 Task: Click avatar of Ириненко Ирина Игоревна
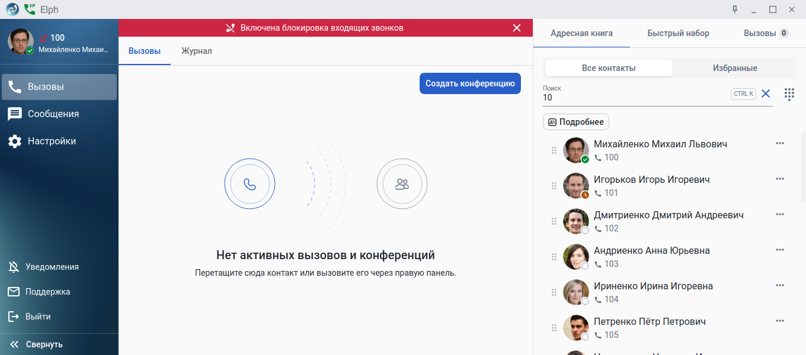575,292
